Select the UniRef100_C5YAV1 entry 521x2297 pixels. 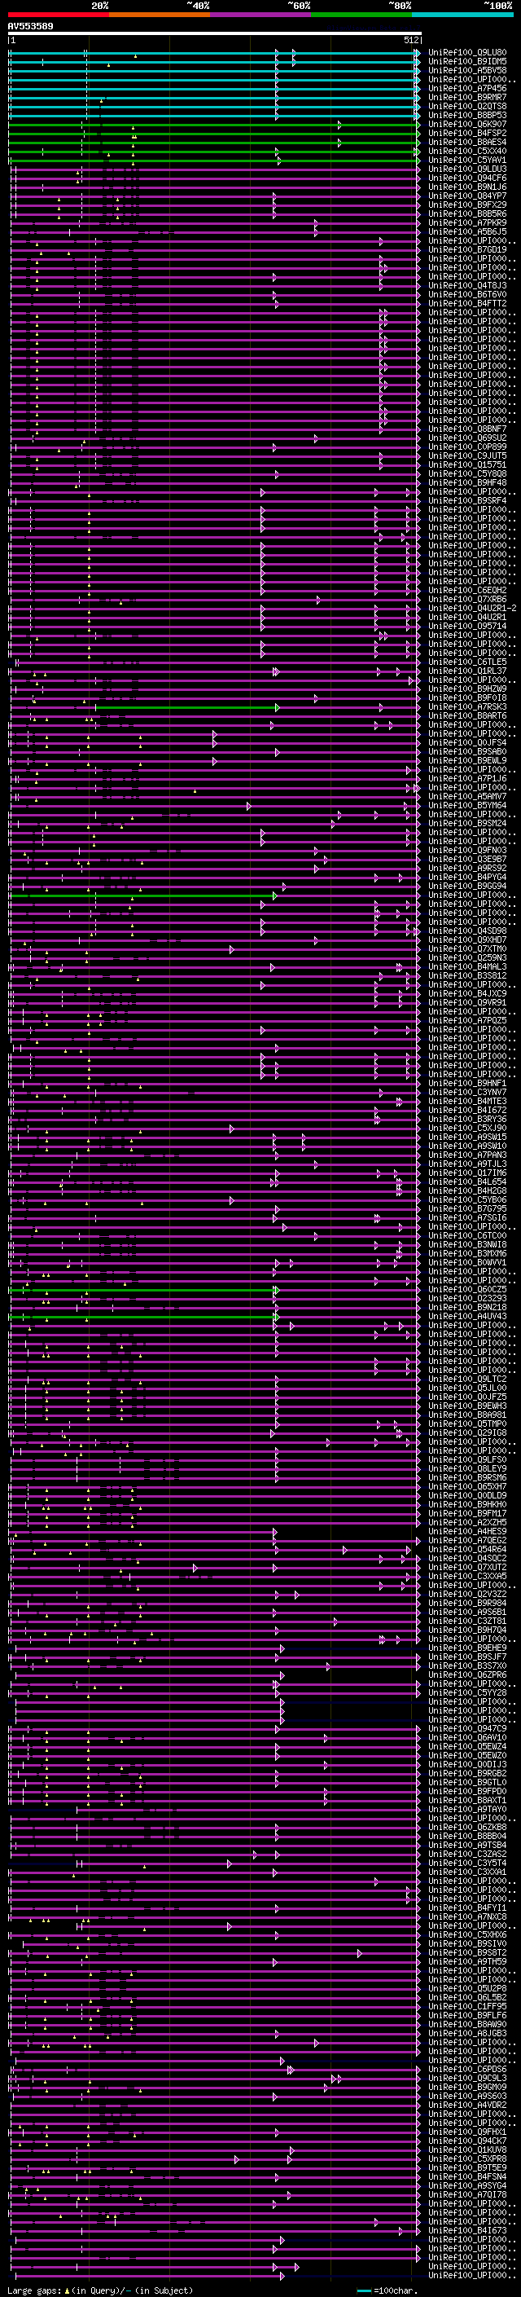click(467, 160)
